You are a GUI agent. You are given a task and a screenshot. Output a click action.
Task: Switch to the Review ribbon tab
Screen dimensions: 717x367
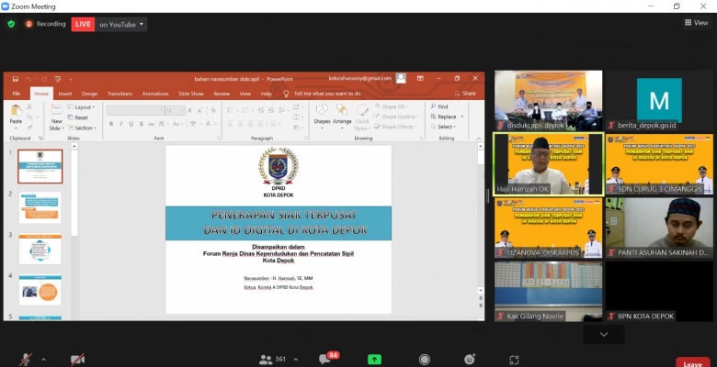pos(222,93)
